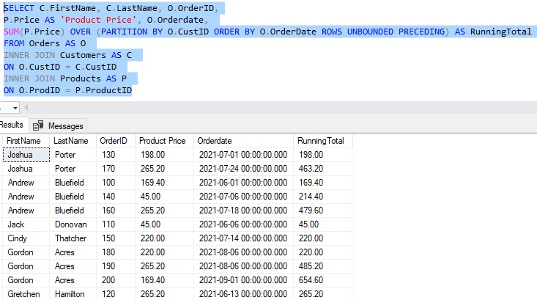Select running total 479.60 cell
The width and height of the screenshot is (537, 300).
click(322, 211)
